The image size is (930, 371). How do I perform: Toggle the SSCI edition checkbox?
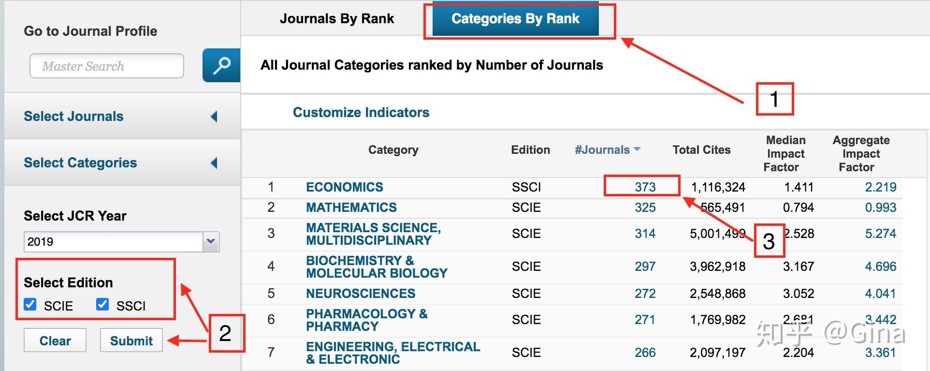point(102,305)
